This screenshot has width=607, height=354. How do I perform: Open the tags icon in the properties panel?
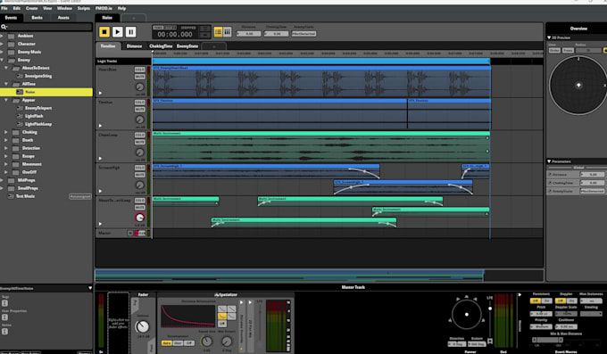click(4, 303)
